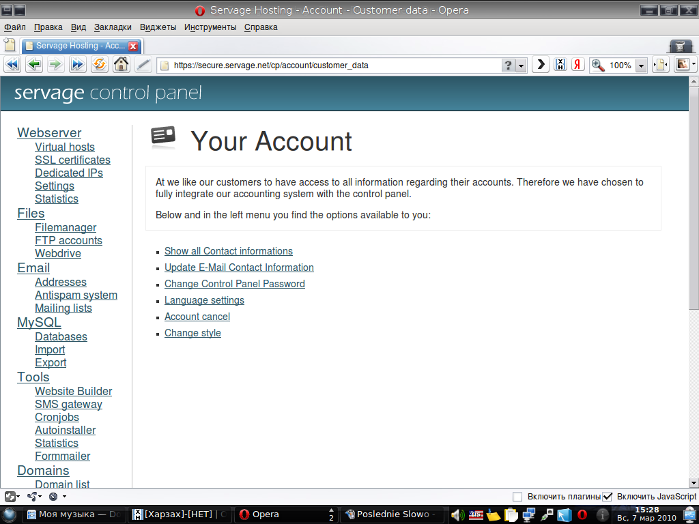Click the Opera Unite icon in the status bar
699x524 pixels.
tap(53, 497)
